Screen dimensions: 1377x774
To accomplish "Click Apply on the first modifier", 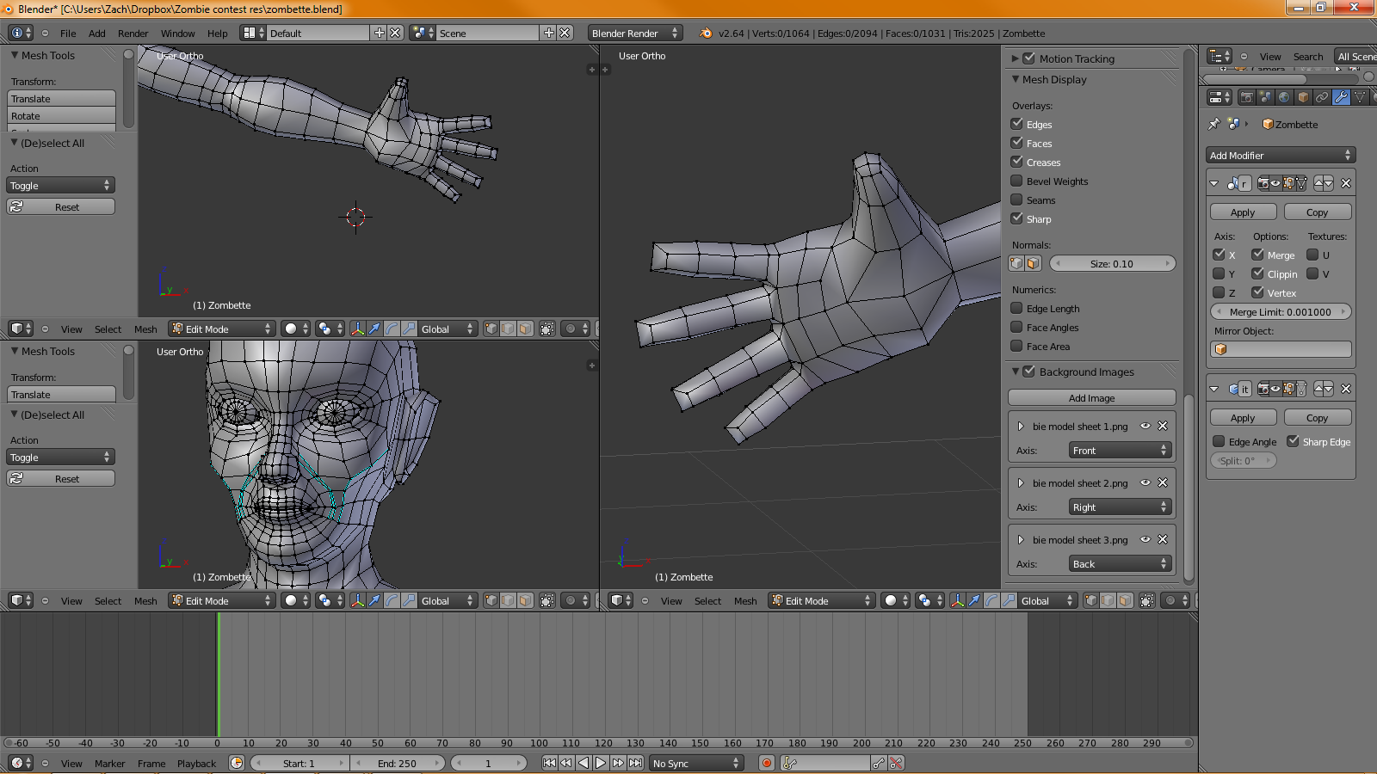I will (x=1242, y=212).
